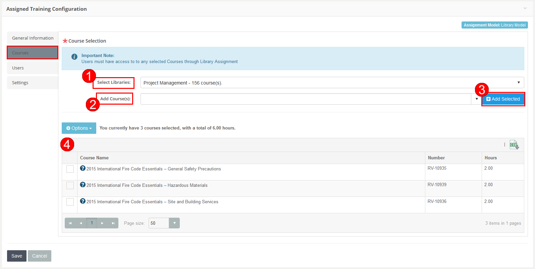Jump to the last page of results
The image size is (535, 269).
tap(113, 223)
